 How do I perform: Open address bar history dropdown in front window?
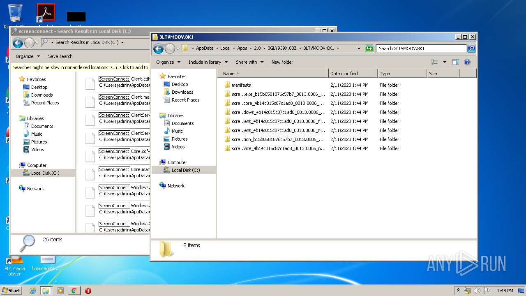(359, 49)
